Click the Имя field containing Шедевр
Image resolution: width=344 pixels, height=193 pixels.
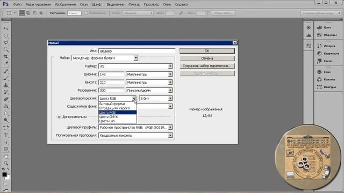coord(137,51)
